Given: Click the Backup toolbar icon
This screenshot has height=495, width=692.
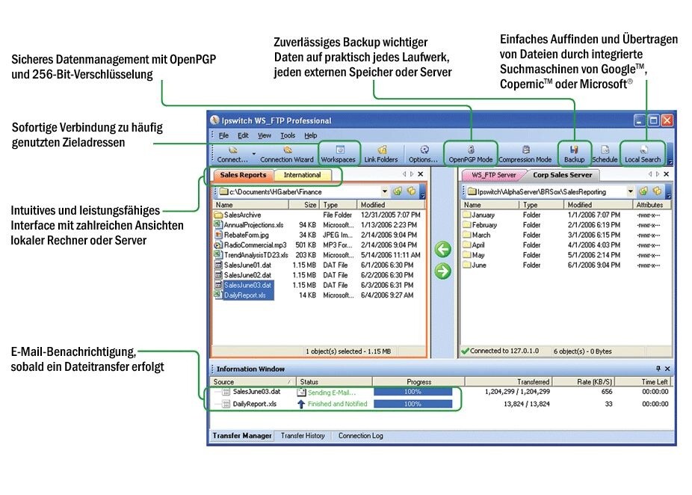Looking at the screenshot, I should click(574, 154).
